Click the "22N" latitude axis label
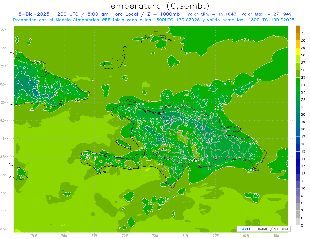Screen dimensions: 310x239 pos(4,30)
